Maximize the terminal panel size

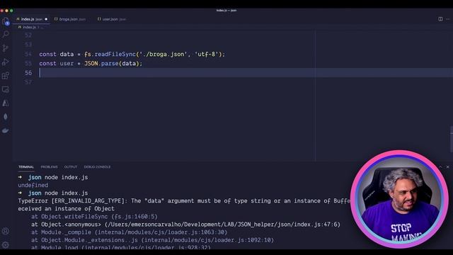coord(440,167)
